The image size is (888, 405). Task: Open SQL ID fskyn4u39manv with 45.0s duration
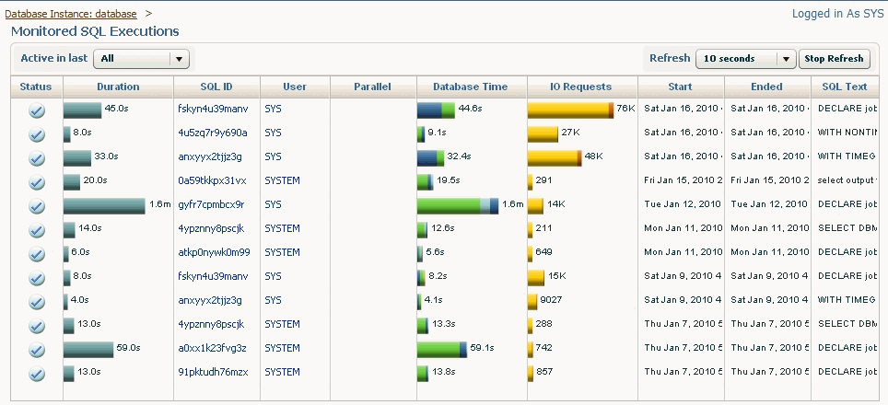213,109
